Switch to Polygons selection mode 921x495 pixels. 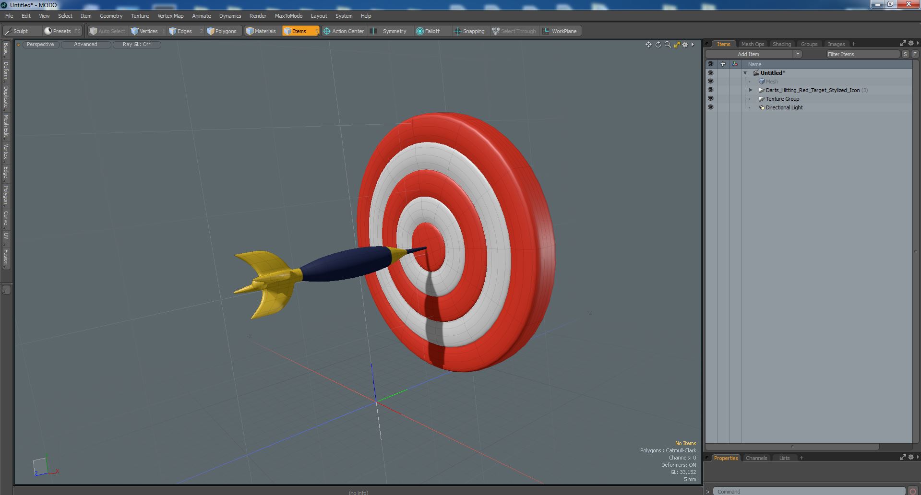[x=224, y=31]
